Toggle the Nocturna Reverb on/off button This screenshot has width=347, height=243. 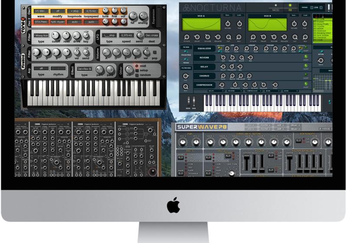point(305,57)
